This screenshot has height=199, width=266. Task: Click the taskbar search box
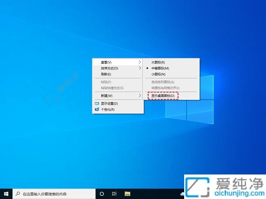54,194
